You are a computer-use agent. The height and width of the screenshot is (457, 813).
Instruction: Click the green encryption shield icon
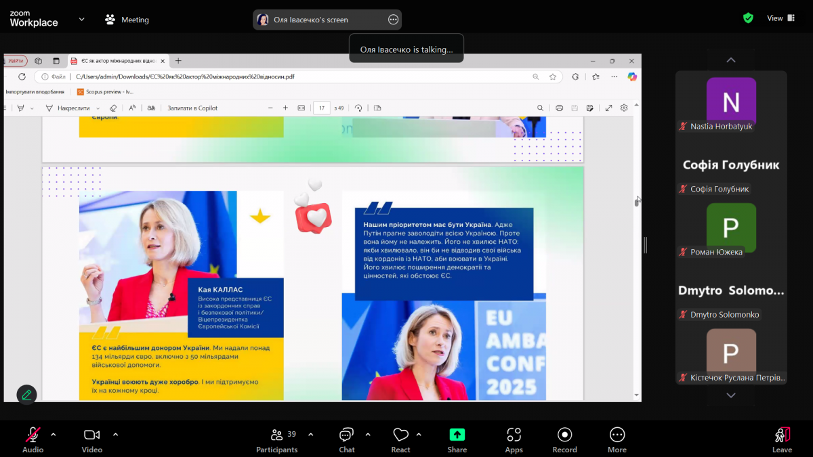[x=748, y=18]
